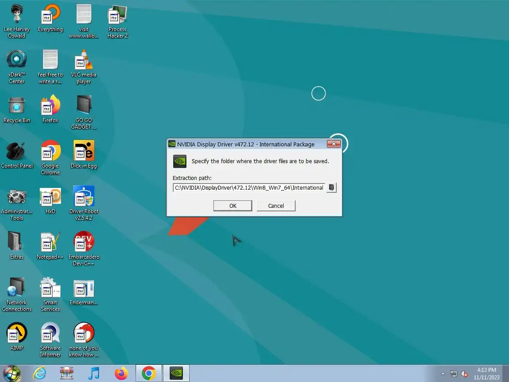Click the 'Extraction path:' label
This screenshot has height=382, width=509.
click(x=192, y=178)
